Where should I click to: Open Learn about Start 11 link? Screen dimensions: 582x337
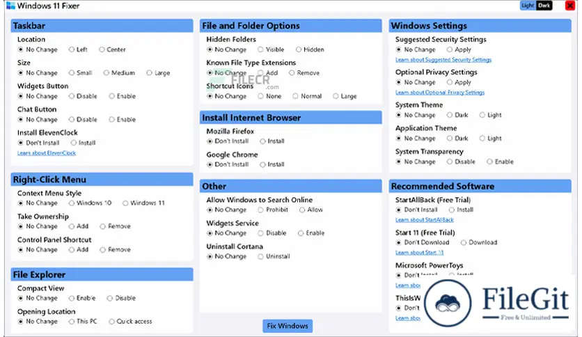pos(419,252)
